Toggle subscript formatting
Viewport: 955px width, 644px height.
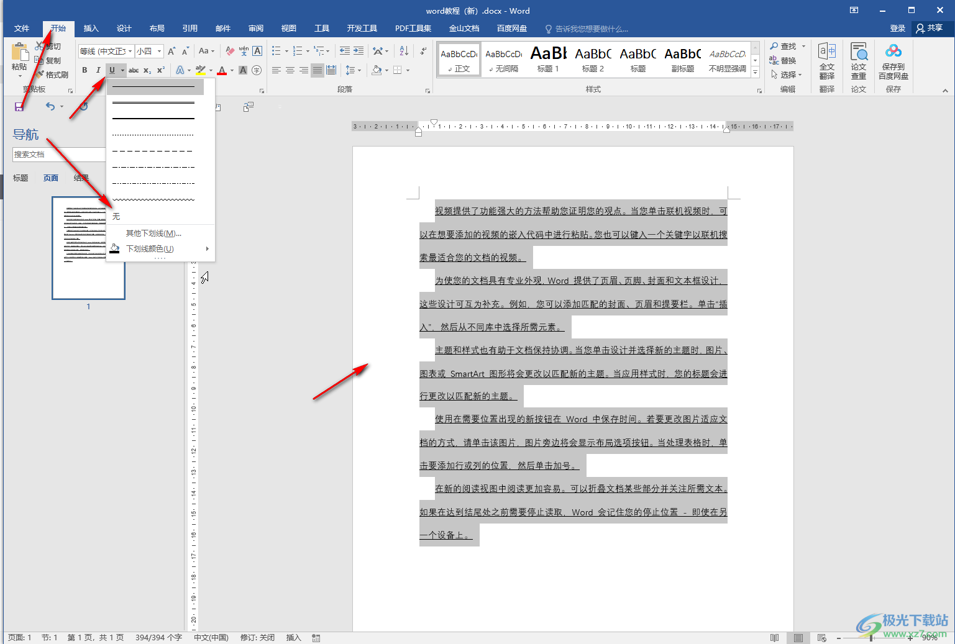(x=147, y=70)
